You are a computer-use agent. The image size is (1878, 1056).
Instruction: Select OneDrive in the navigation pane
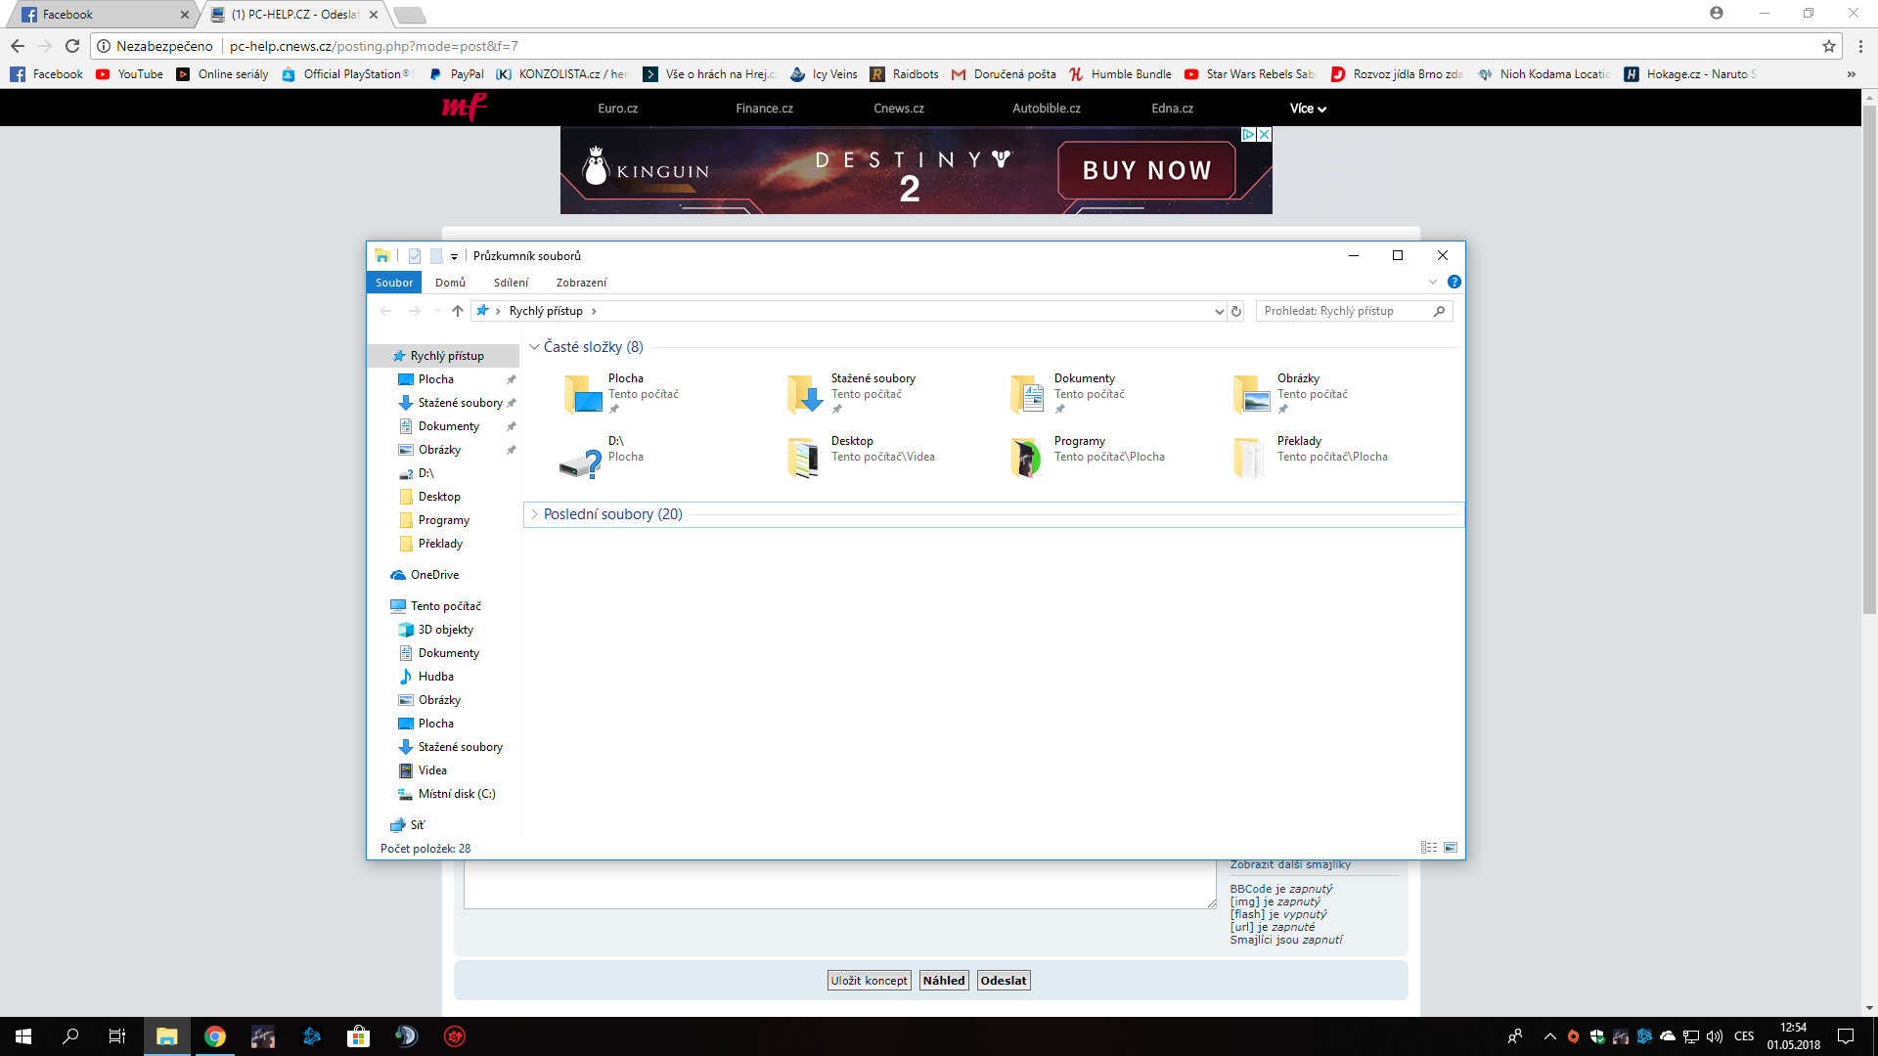tap(434, 575)
